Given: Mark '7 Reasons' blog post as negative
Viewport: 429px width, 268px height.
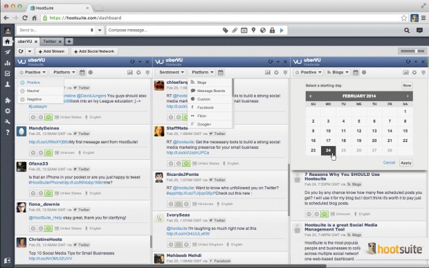Looking at the screenshot, I should [309, 214].
